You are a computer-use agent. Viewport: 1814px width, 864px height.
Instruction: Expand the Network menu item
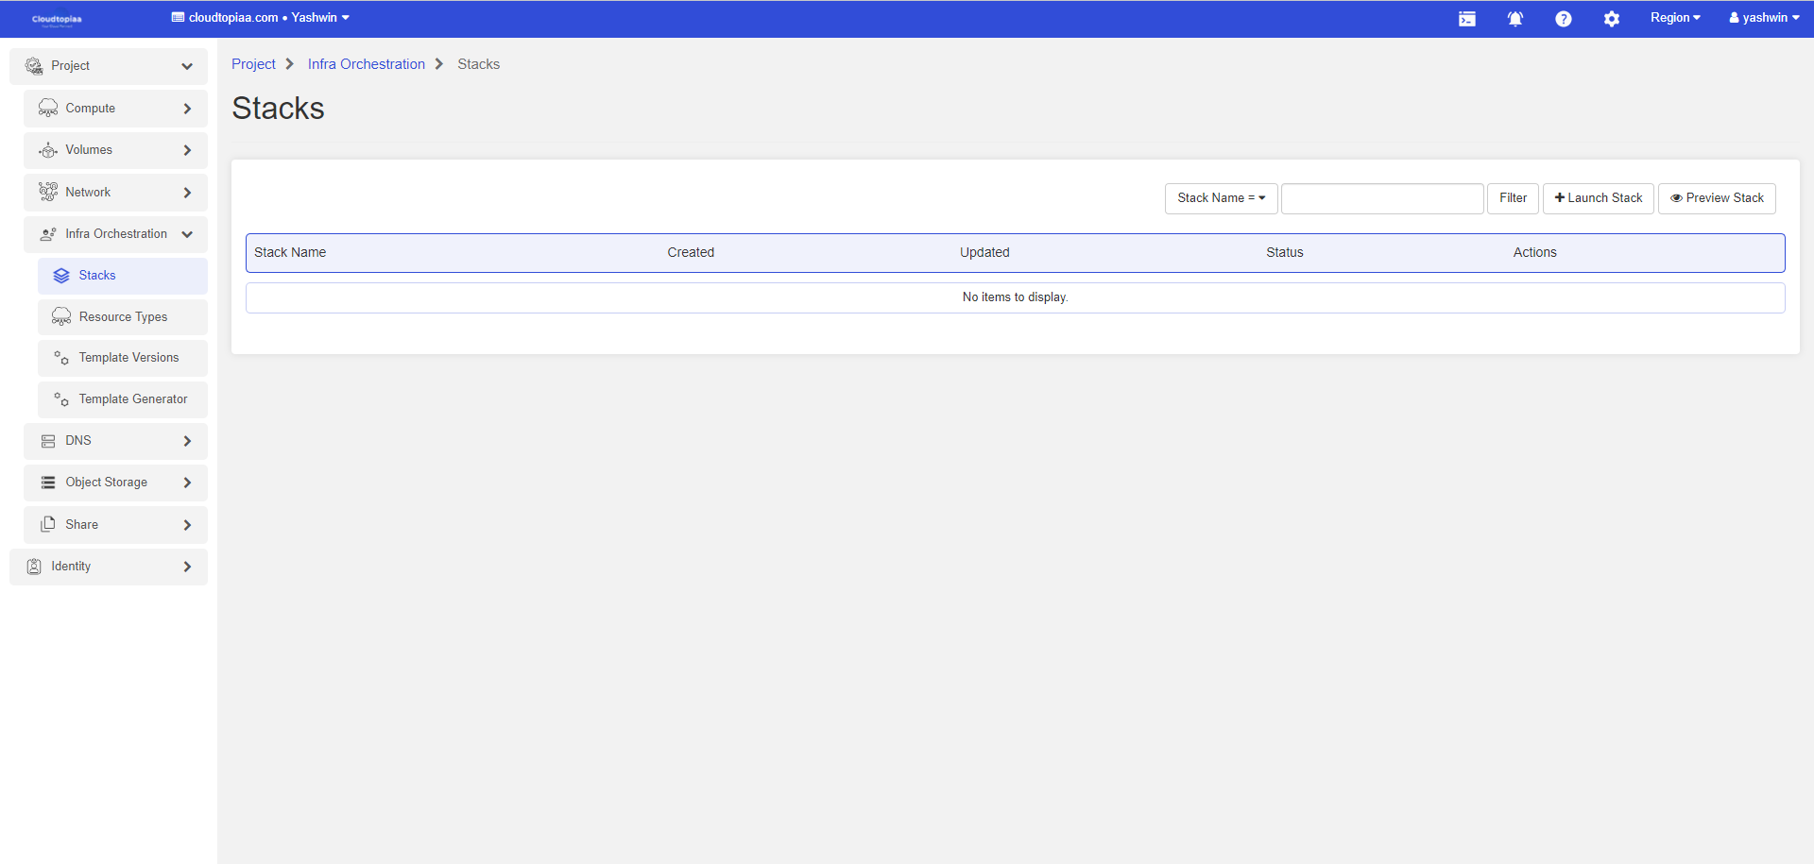coord(115,193)
